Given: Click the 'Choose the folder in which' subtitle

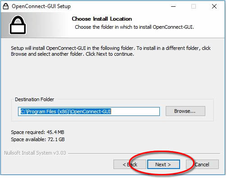Looking at the screenshot, I should tap(135, 27).
